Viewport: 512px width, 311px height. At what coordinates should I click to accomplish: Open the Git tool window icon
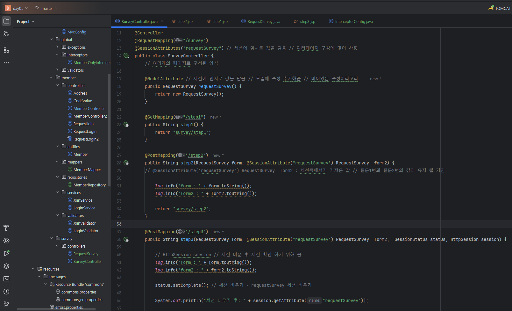6,304
